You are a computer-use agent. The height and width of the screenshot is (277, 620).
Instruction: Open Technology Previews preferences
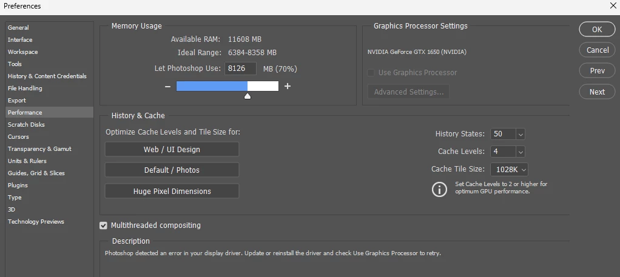(49, 222)
